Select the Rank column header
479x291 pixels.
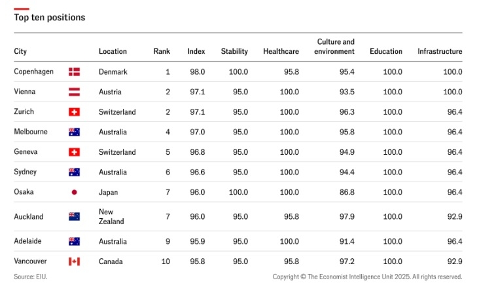162,51
